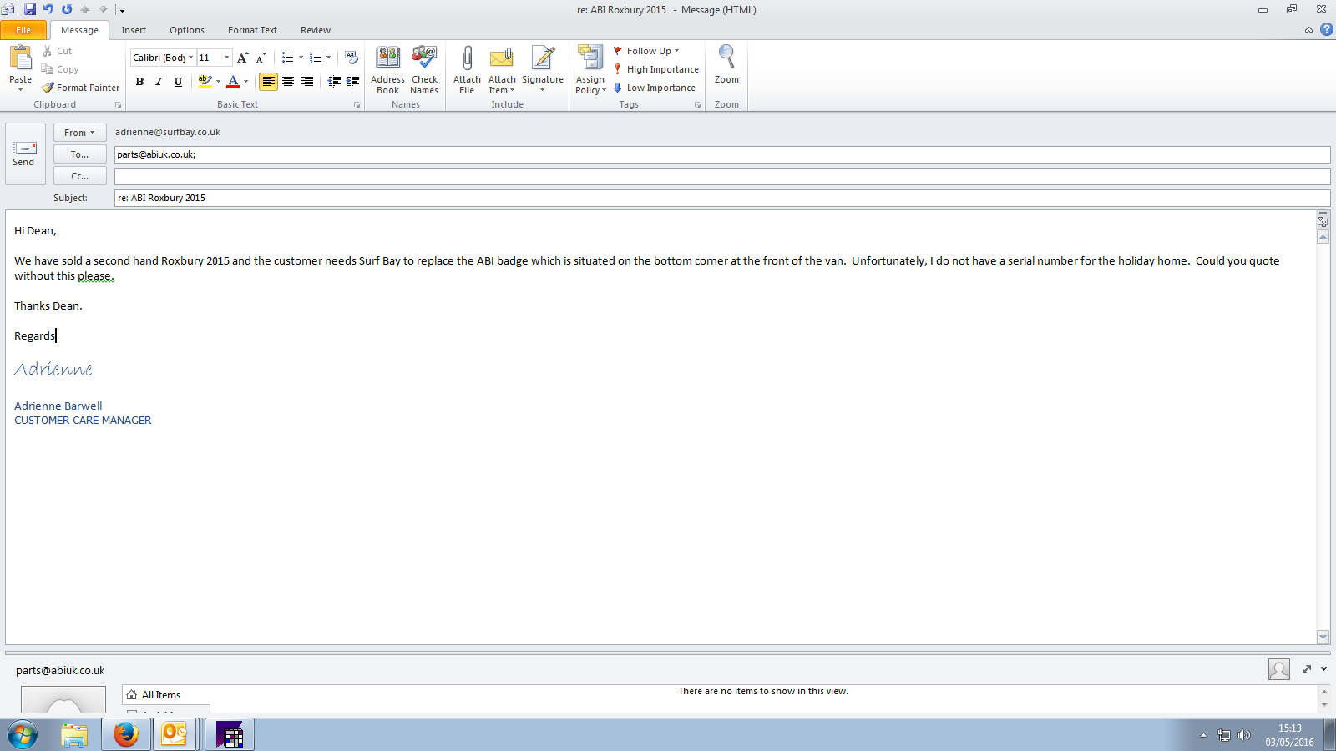Screen dimensions: 1336x751
Task: Open the font size dropdown
Action: point(226,58)
